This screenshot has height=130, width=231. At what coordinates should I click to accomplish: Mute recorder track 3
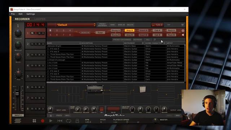39,55
